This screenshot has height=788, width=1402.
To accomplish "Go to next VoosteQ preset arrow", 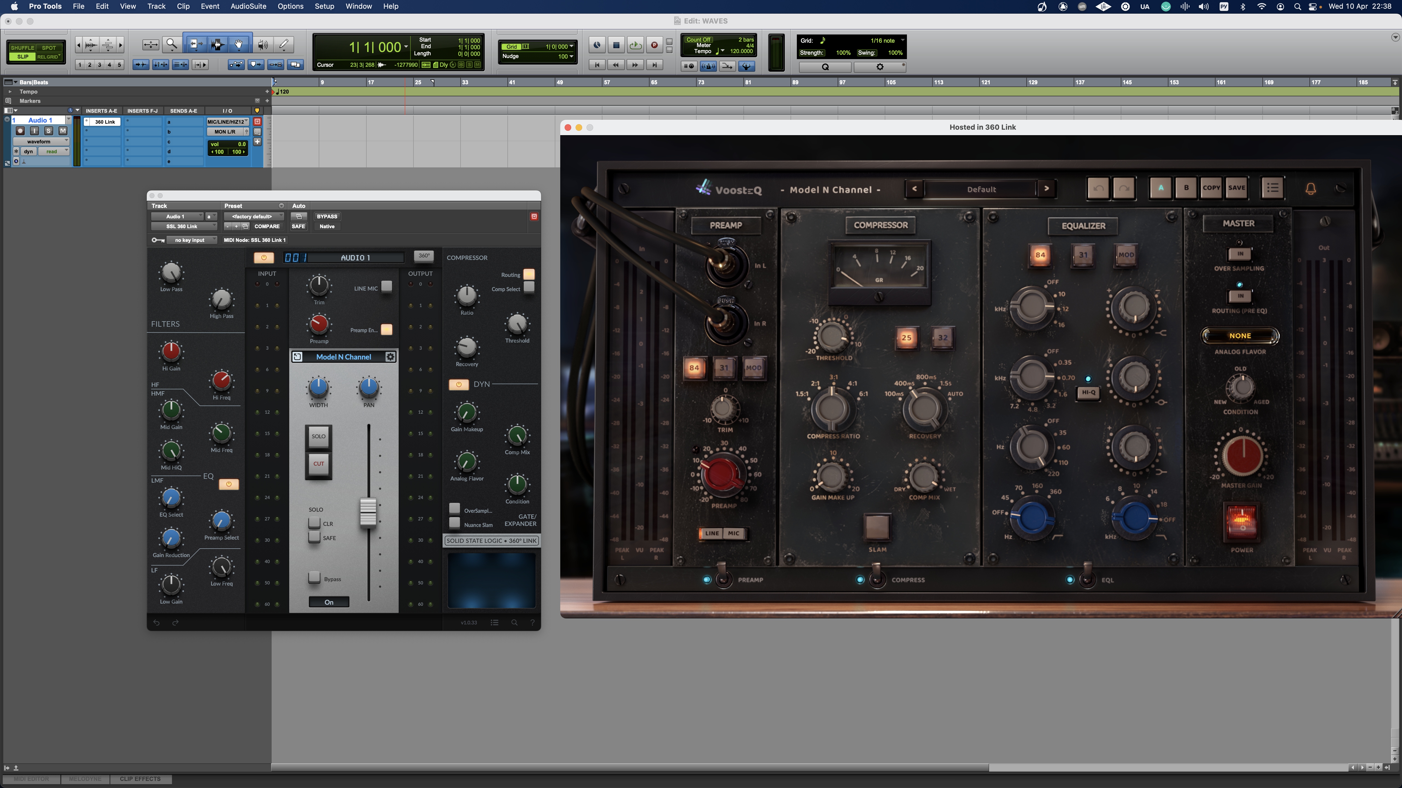I will [1046, 189].
